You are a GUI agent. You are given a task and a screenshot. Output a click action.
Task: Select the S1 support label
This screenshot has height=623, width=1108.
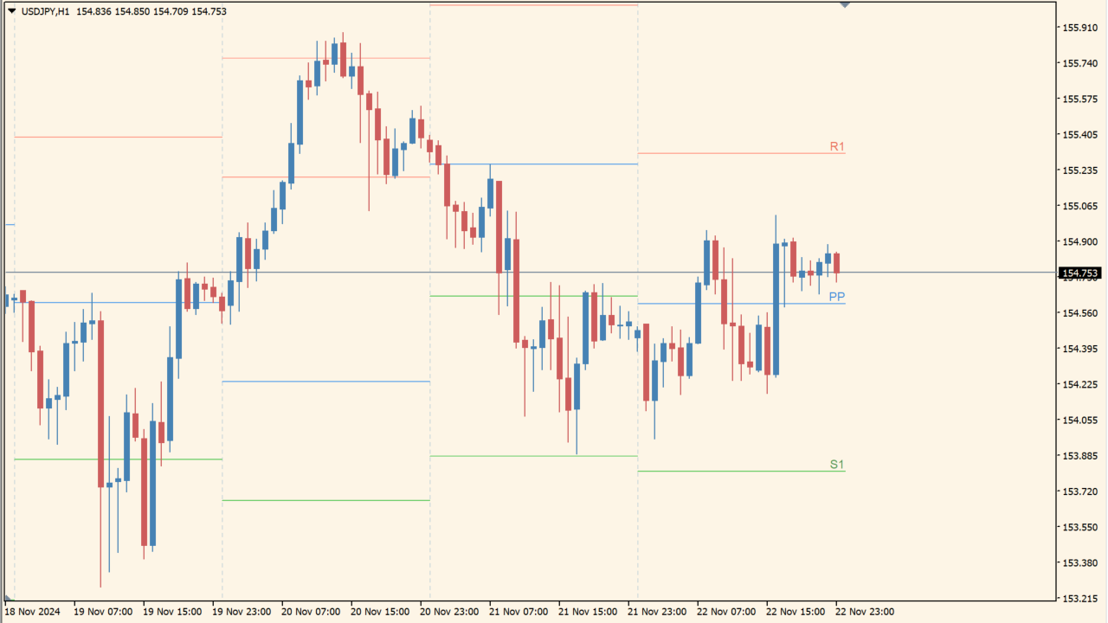[x=837, y=465]
